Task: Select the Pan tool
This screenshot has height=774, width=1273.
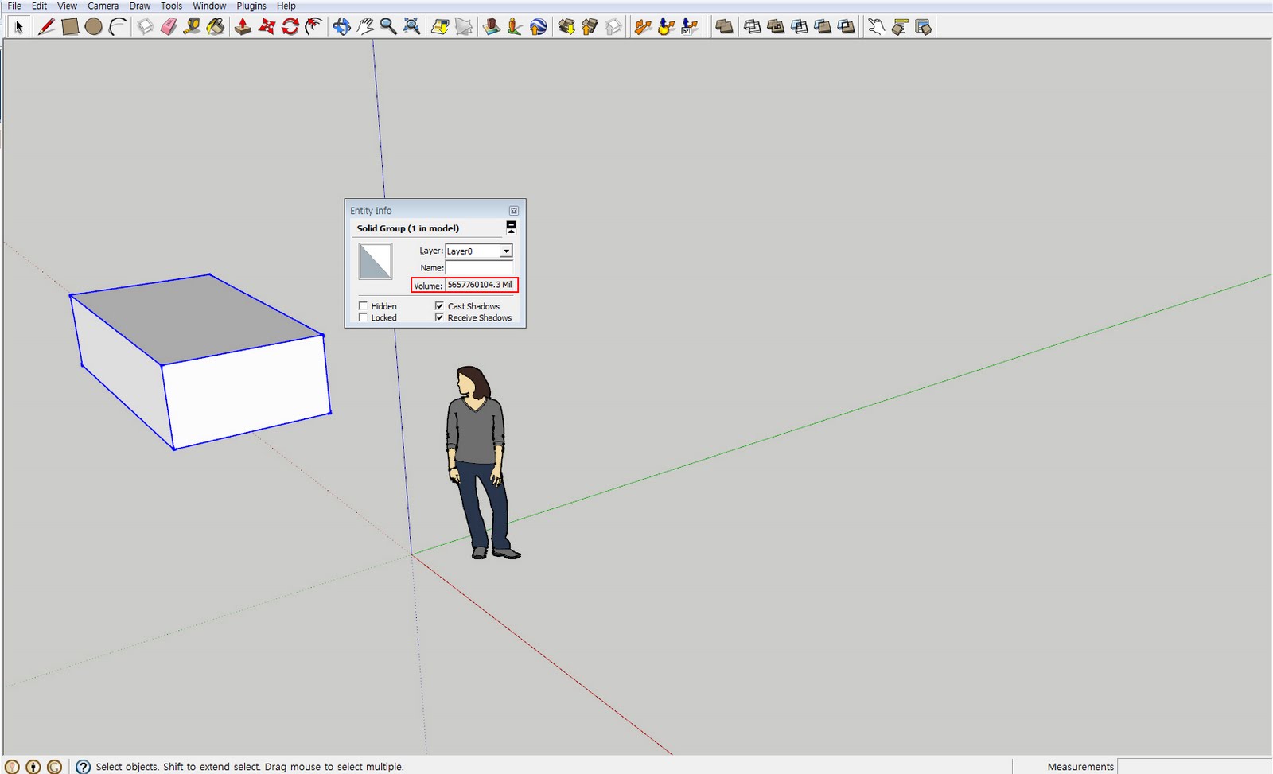Action: [x=363, y=25]
